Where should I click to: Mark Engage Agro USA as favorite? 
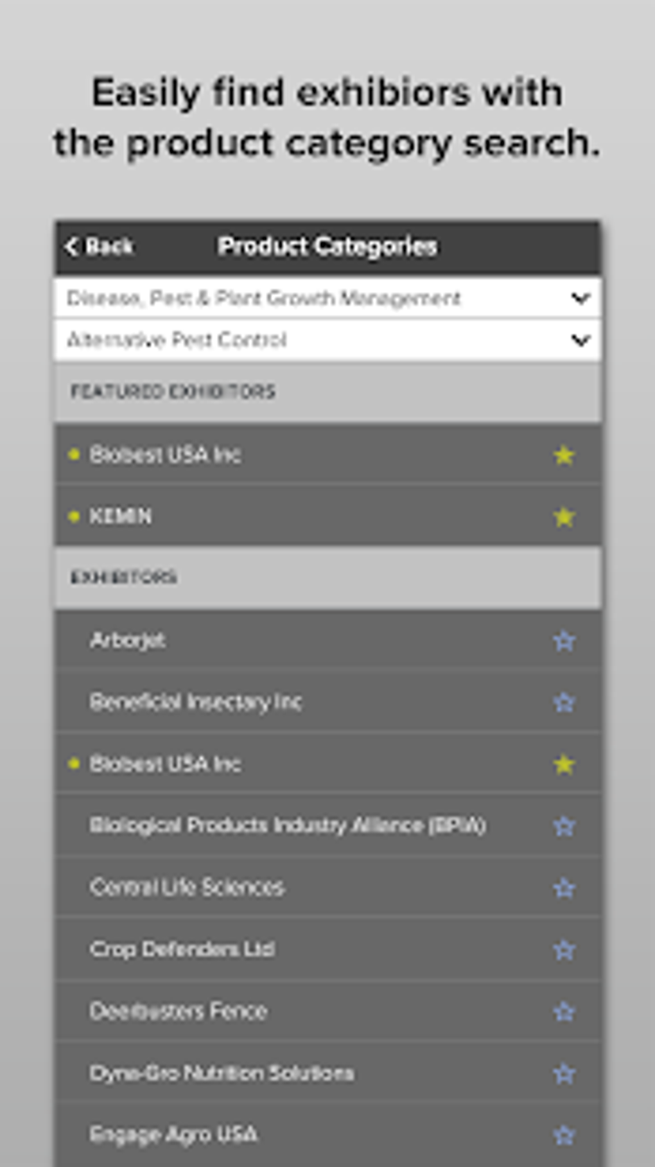point(563,1136)
